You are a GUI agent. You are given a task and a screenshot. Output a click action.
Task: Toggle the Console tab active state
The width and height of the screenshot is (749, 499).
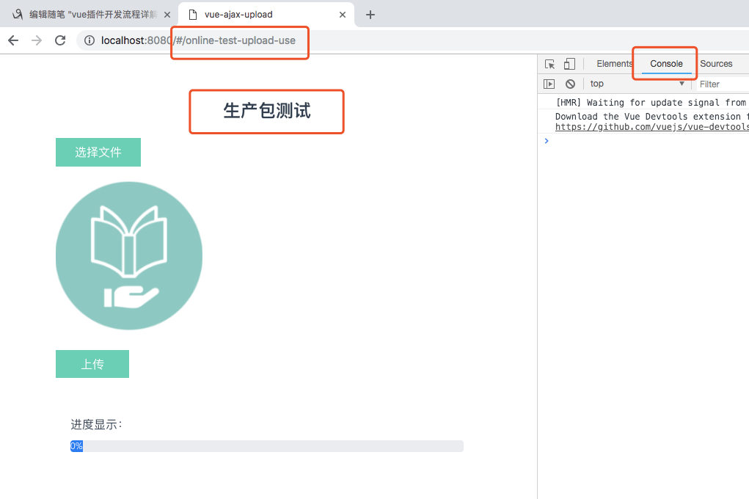coord(664,64)
